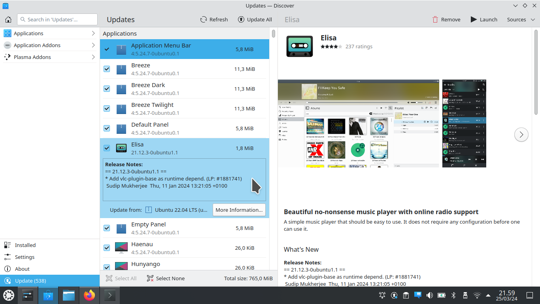This screenshot has height=304, width=540.
Task: Launch Firefox from the taskbar
Action: pos(89,295)
